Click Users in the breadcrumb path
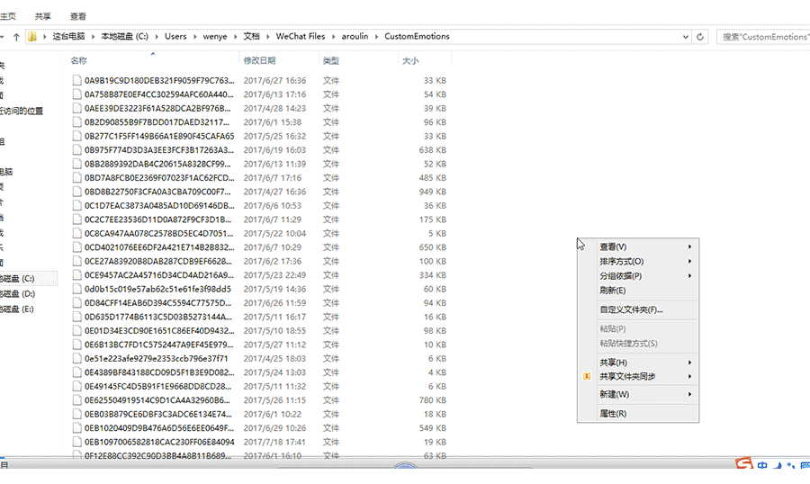The width and height of the screenshot is (810, 484). coord(175,37)
